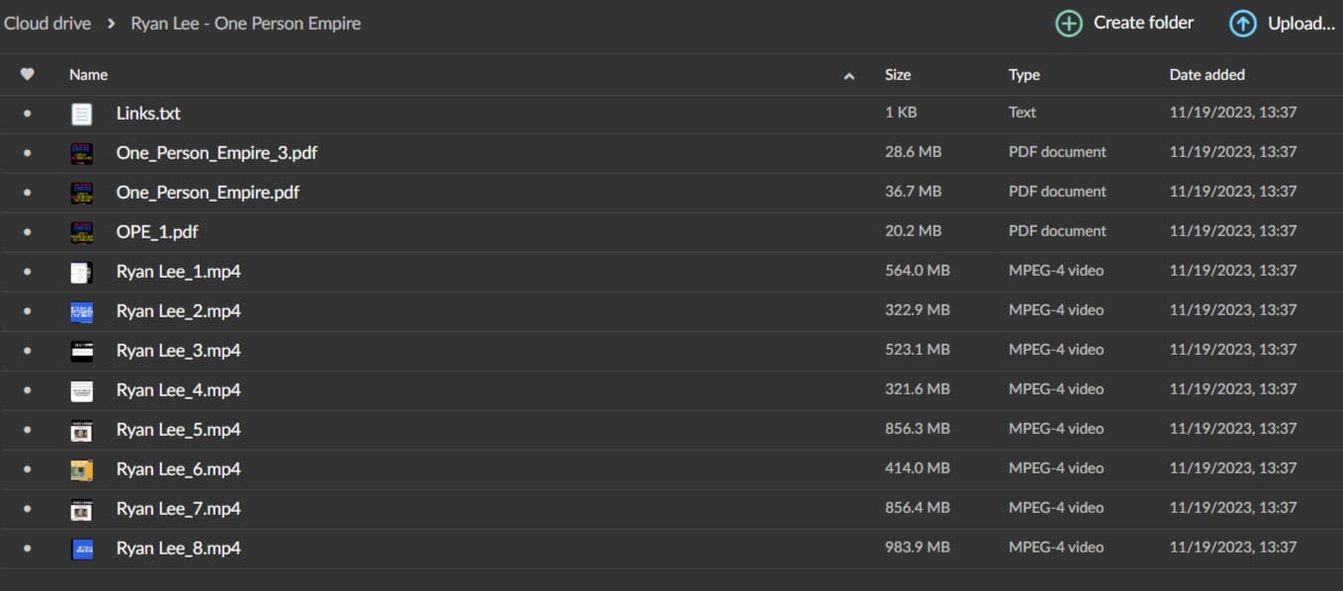Toggle favorite dot for Ryan Lee_1.mp4
This screenshot has width=1343, height=591.
(27, 272)
